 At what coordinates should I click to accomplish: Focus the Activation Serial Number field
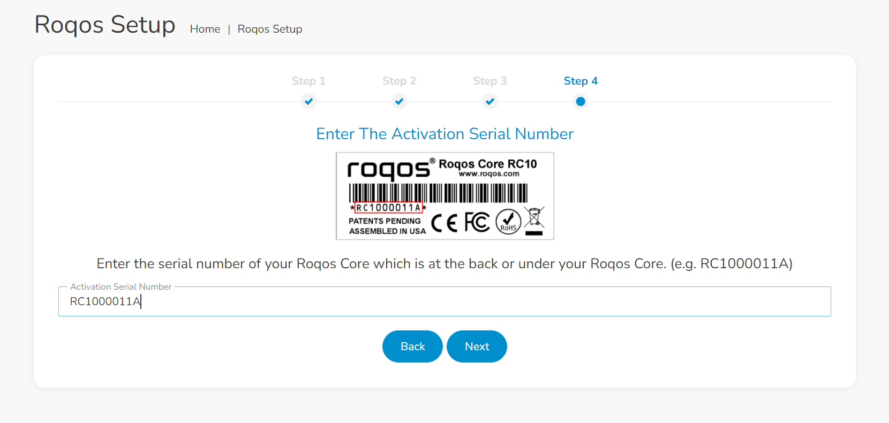(x=445, y=301)
